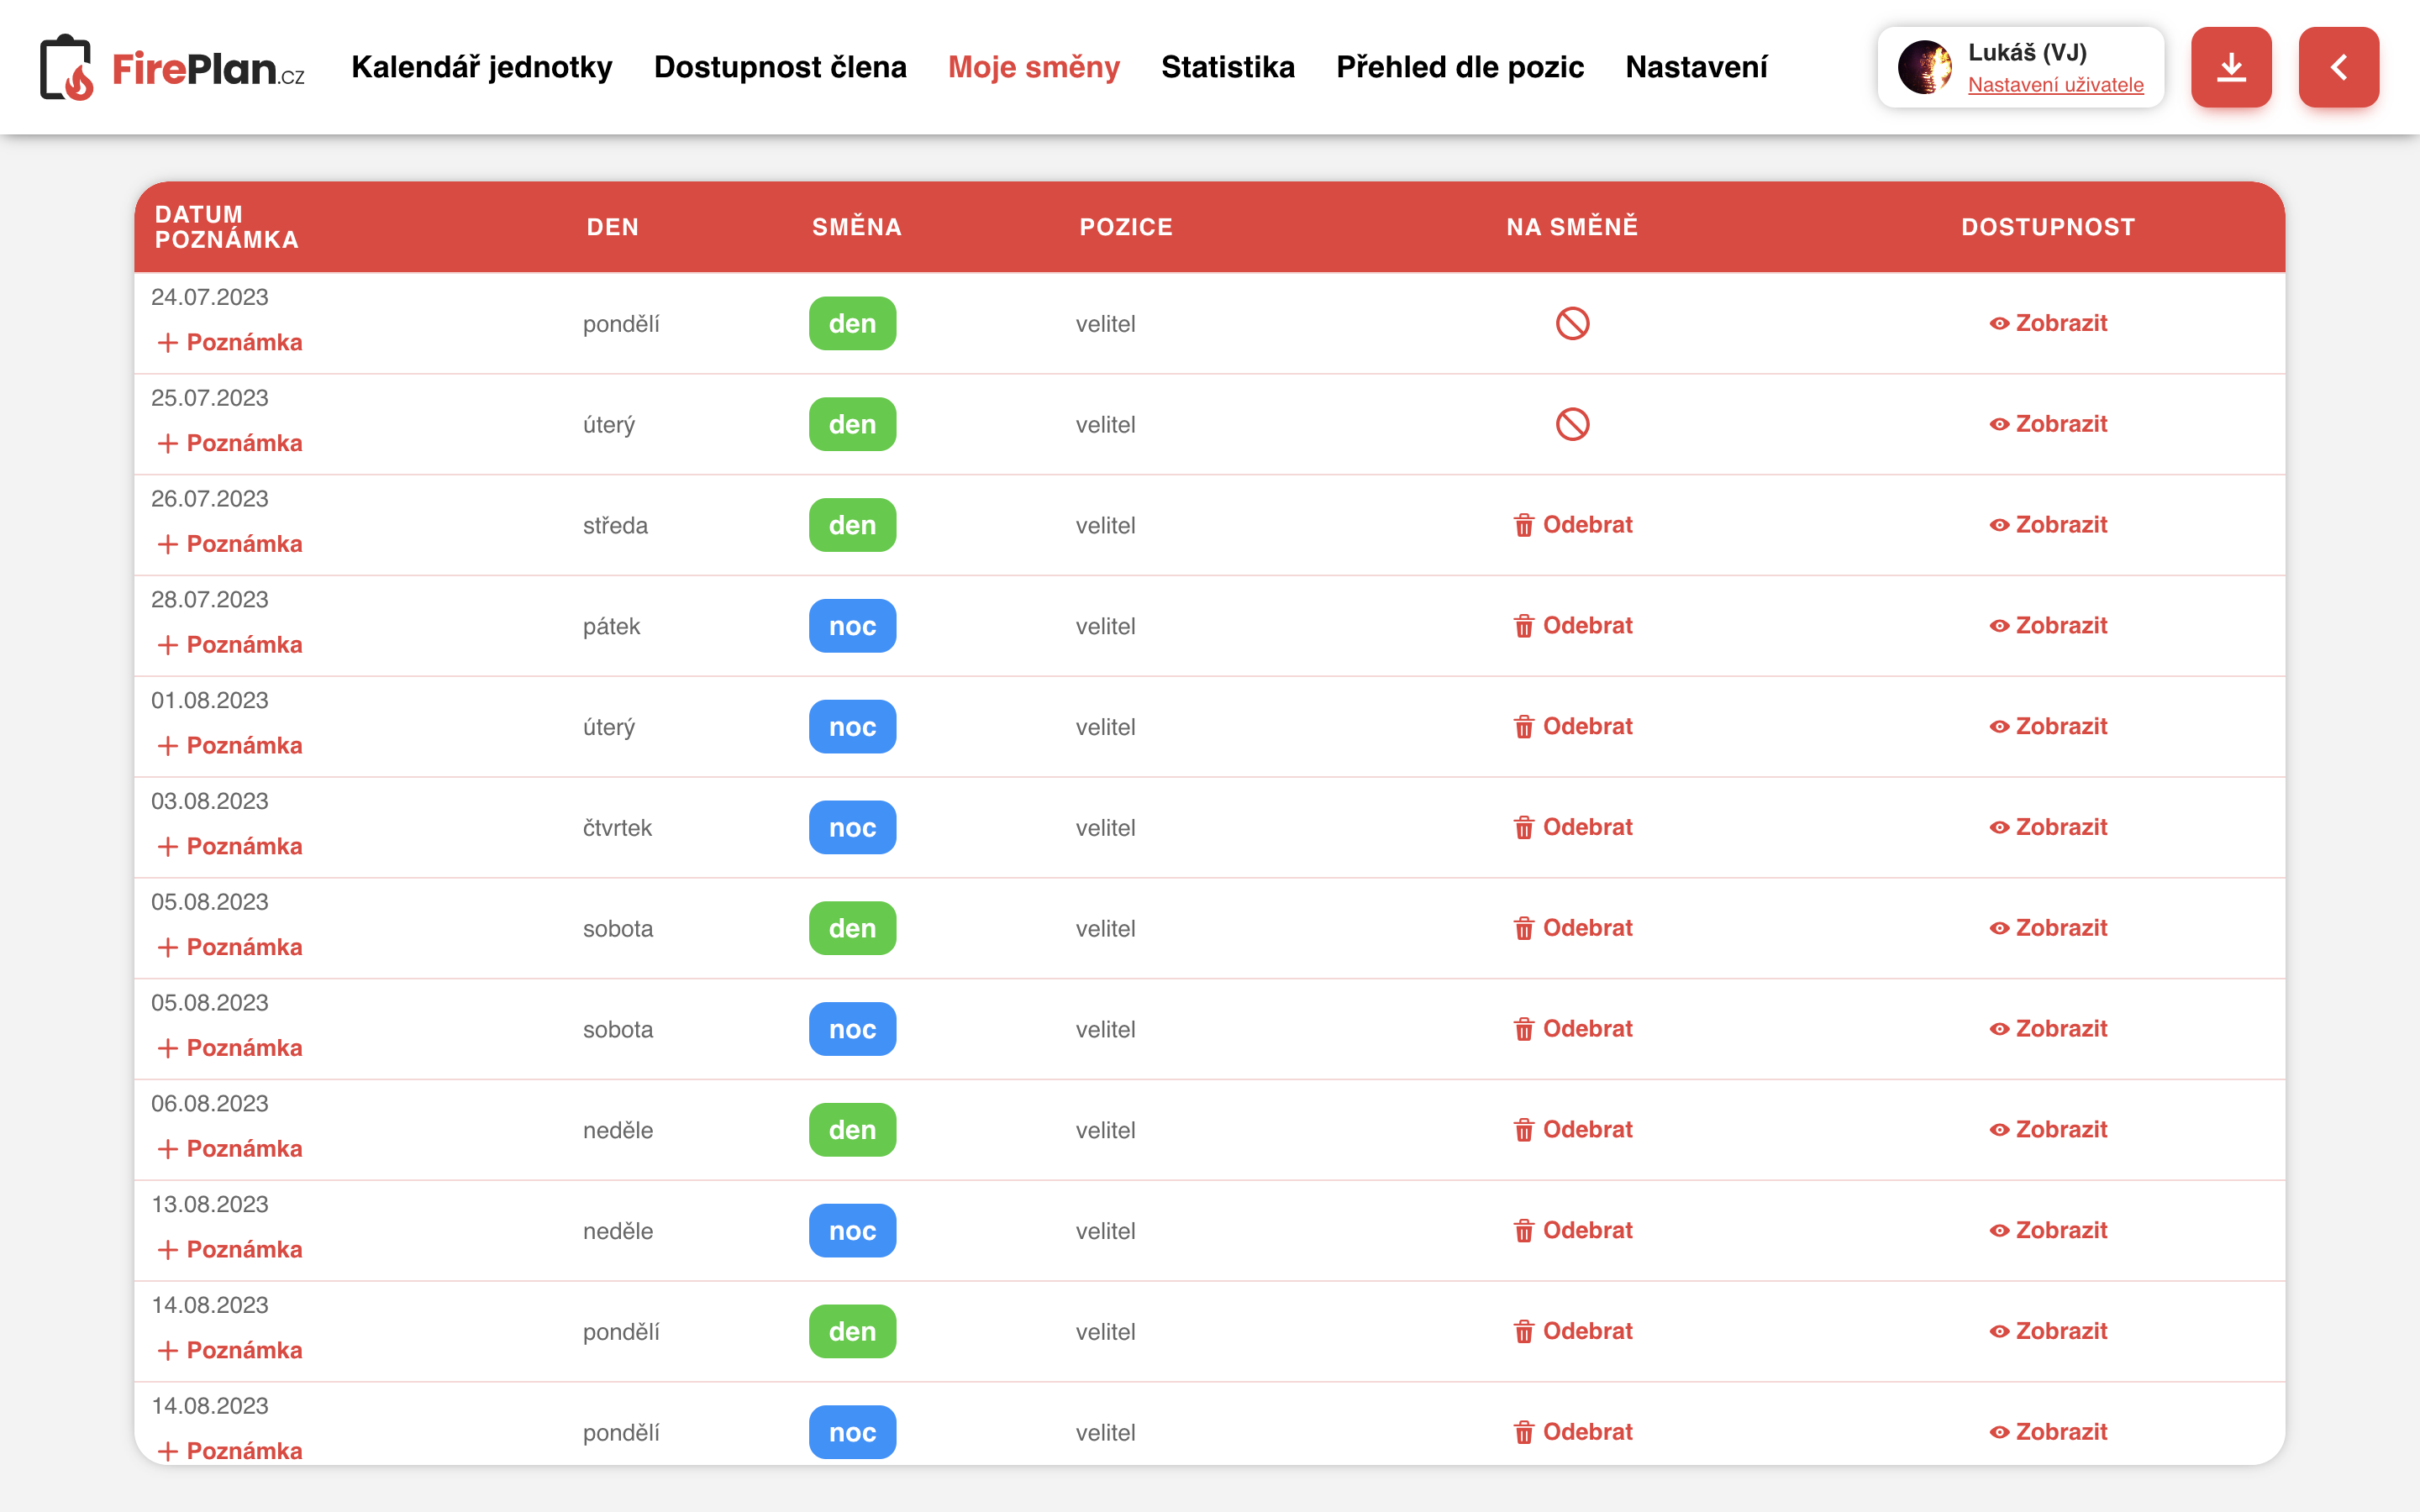Add Poznámka to 01.08.2023 row
The image size is (2420, 1512).
point(229,746)
